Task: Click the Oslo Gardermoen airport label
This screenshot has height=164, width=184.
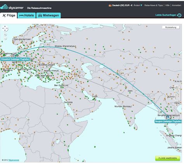Action: tap(23, 39)
